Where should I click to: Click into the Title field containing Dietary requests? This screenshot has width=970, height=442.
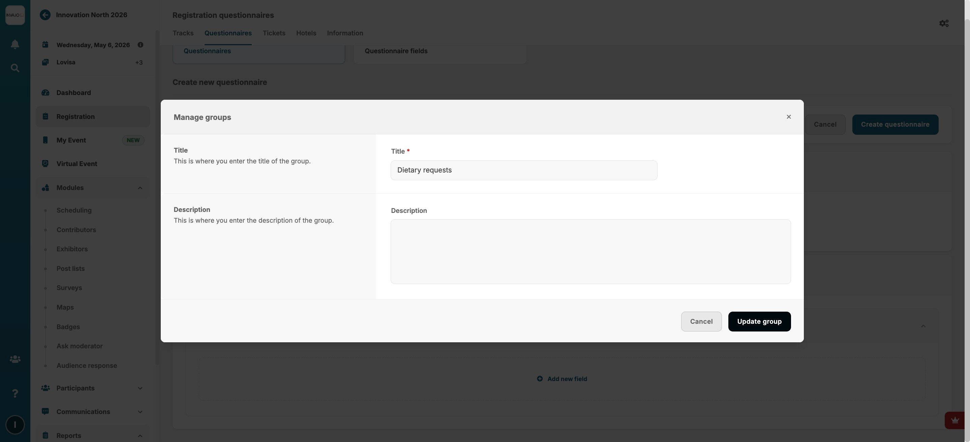pos(523,170)
